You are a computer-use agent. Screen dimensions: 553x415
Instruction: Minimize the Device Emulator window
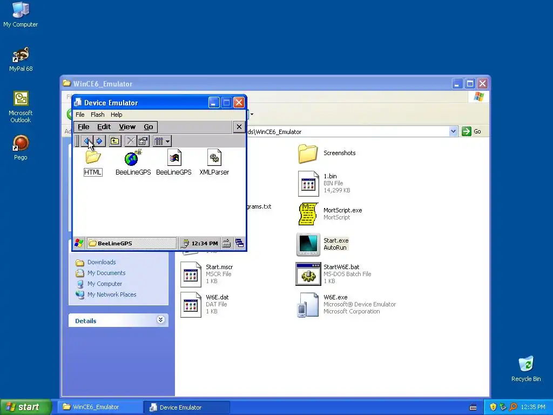point(214,103)
